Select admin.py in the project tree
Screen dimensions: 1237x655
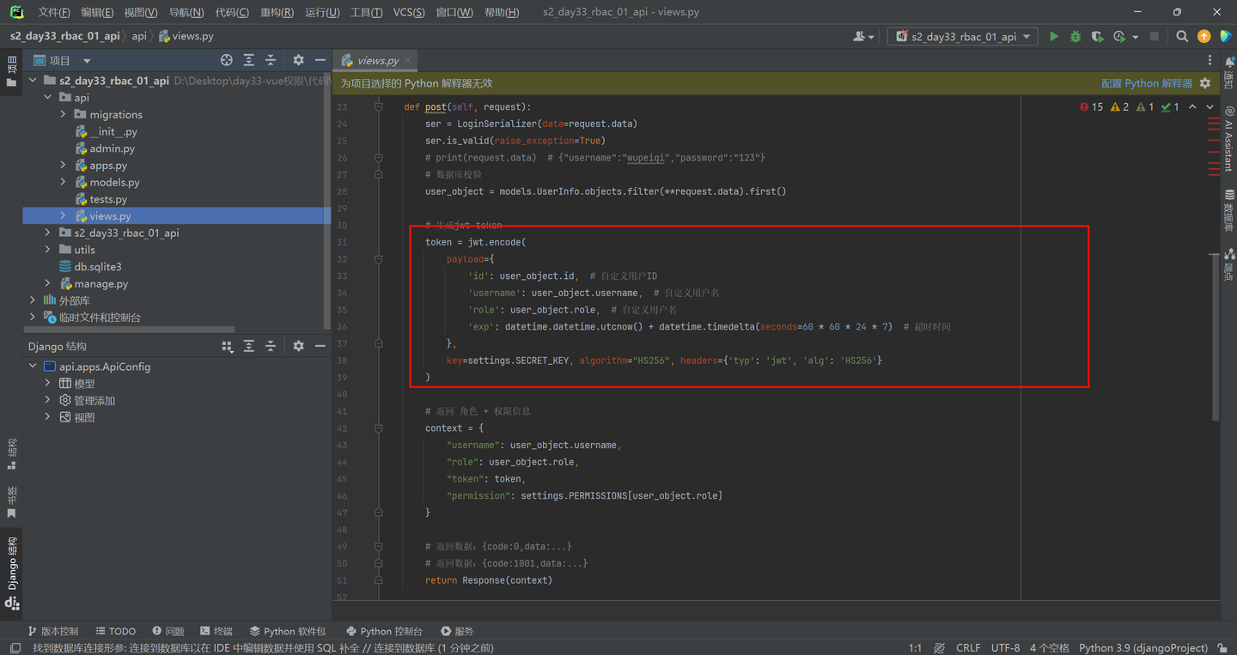[x=112, y=149]
